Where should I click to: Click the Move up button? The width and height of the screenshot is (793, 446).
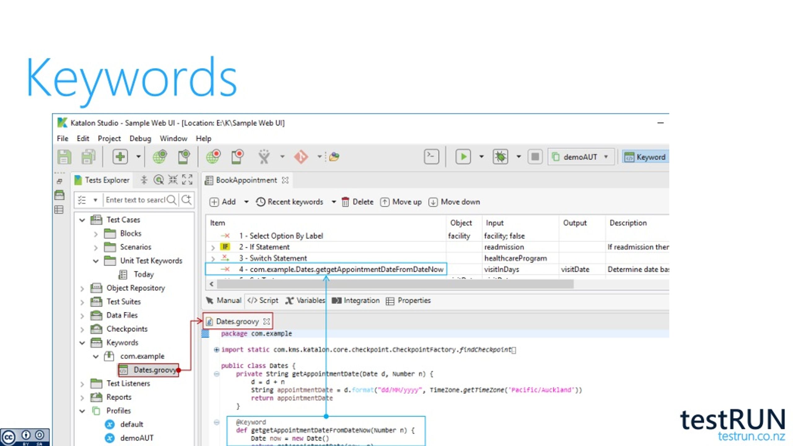tap(401, 202)
